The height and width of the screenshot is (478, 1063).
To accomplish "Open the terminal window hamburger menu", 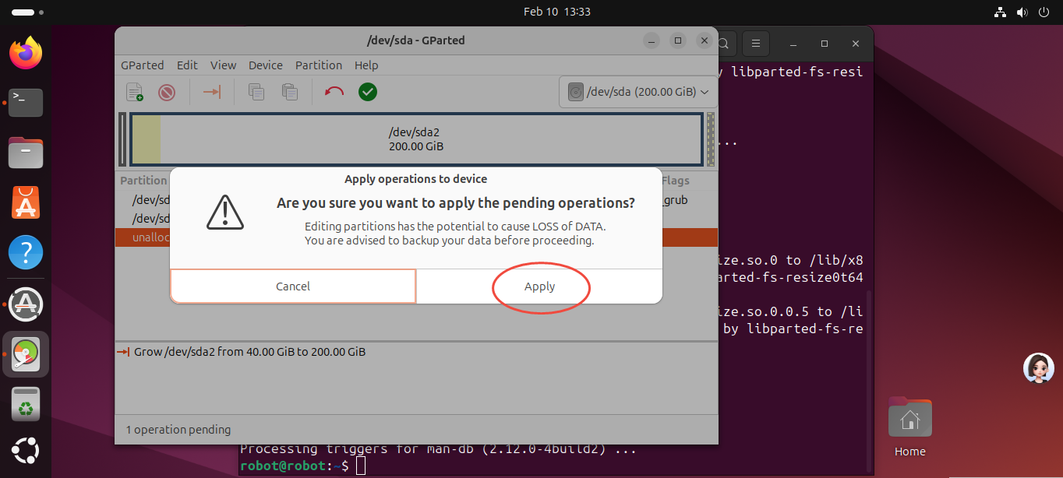I will click(x=755, y=43).
